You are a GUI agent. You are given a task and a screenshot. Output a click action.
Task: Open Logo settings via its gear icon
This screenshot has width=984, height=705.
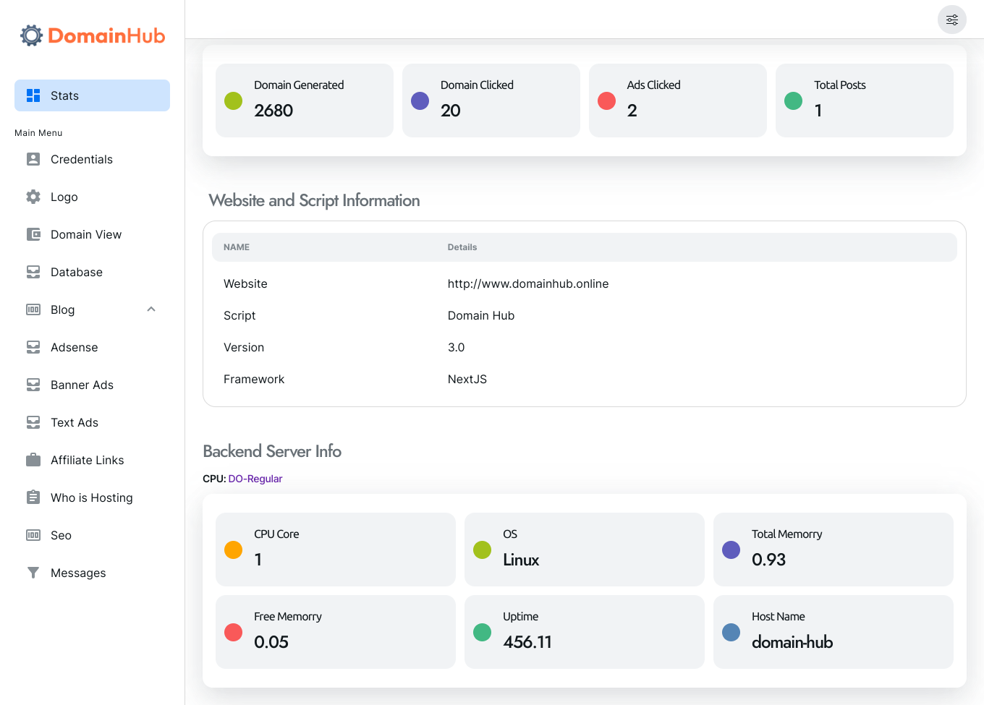click(x=33, y=197)
